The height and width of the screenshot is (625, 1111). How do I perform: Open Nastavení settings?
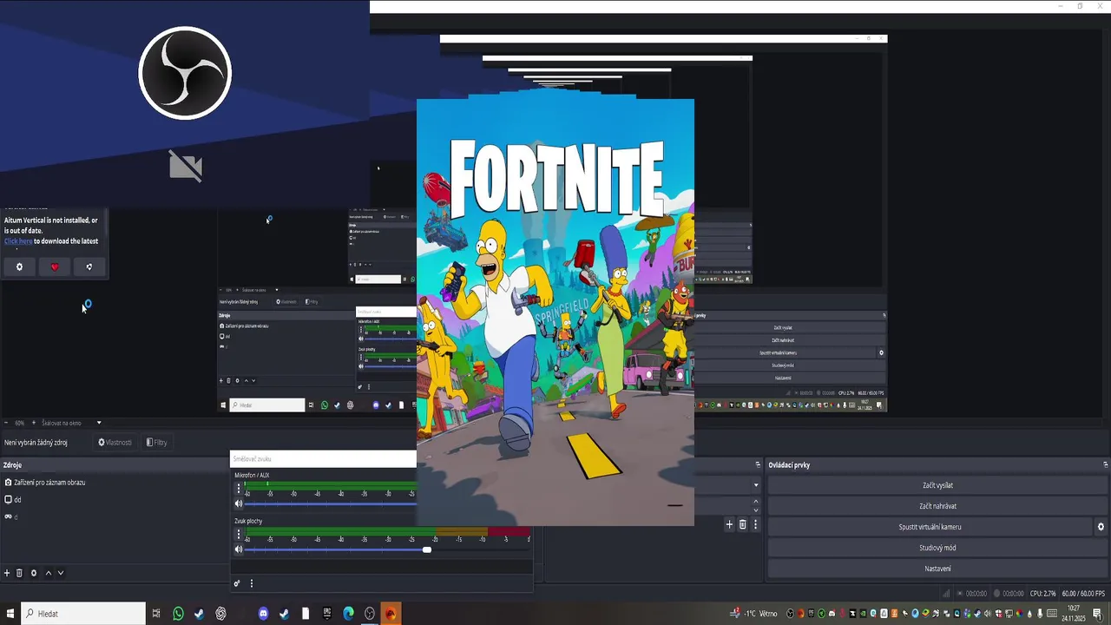click(x=938, y=569)
